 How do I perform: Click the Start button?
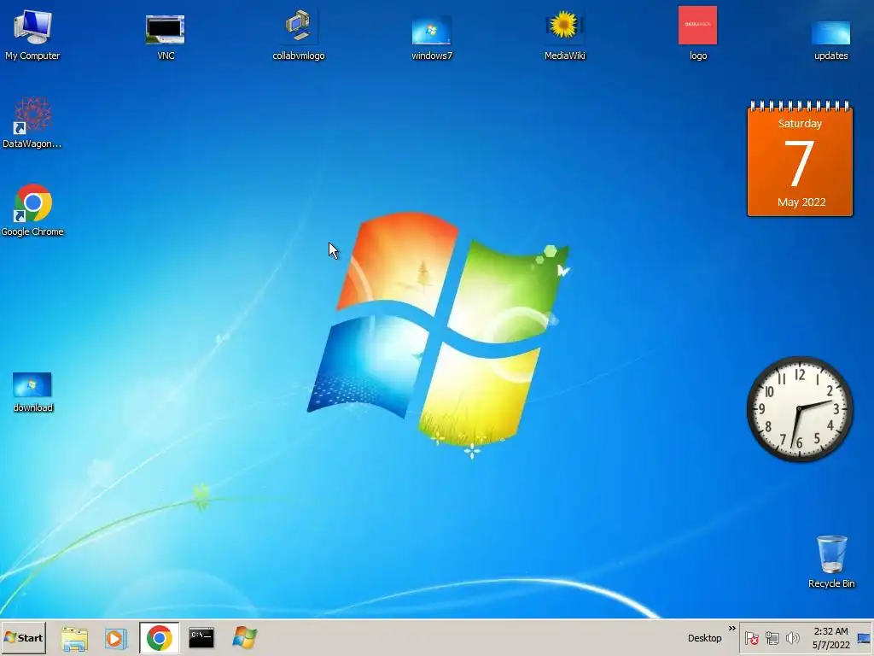pos(23,637)
